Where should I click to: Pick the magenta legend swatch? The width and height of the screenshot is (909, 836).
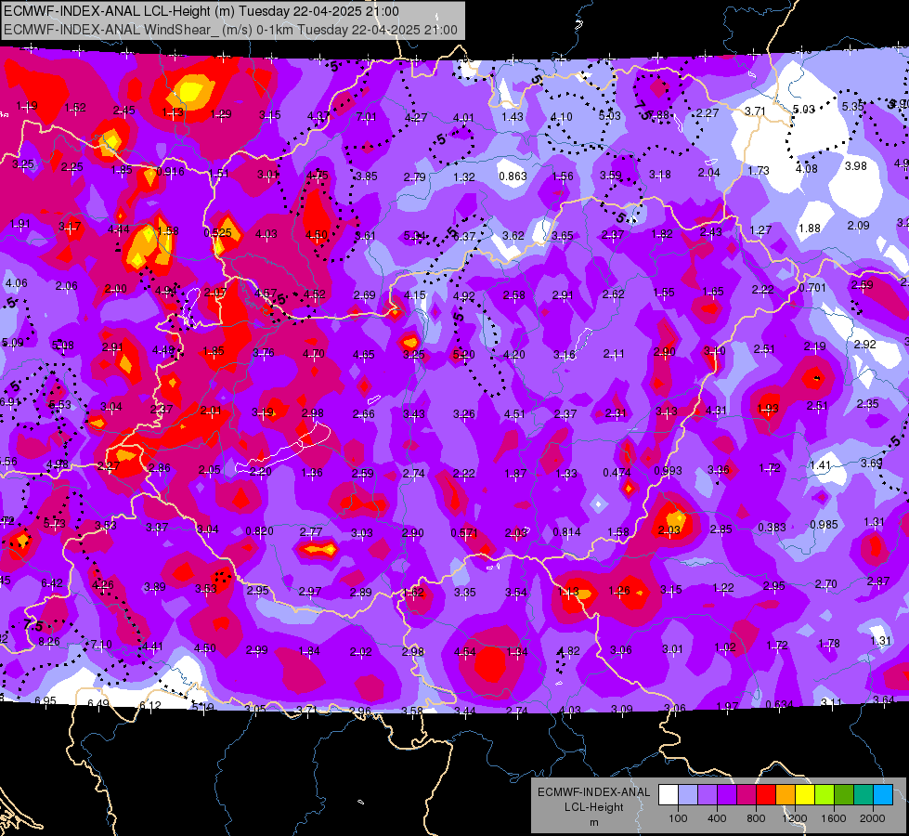[747, 794]
